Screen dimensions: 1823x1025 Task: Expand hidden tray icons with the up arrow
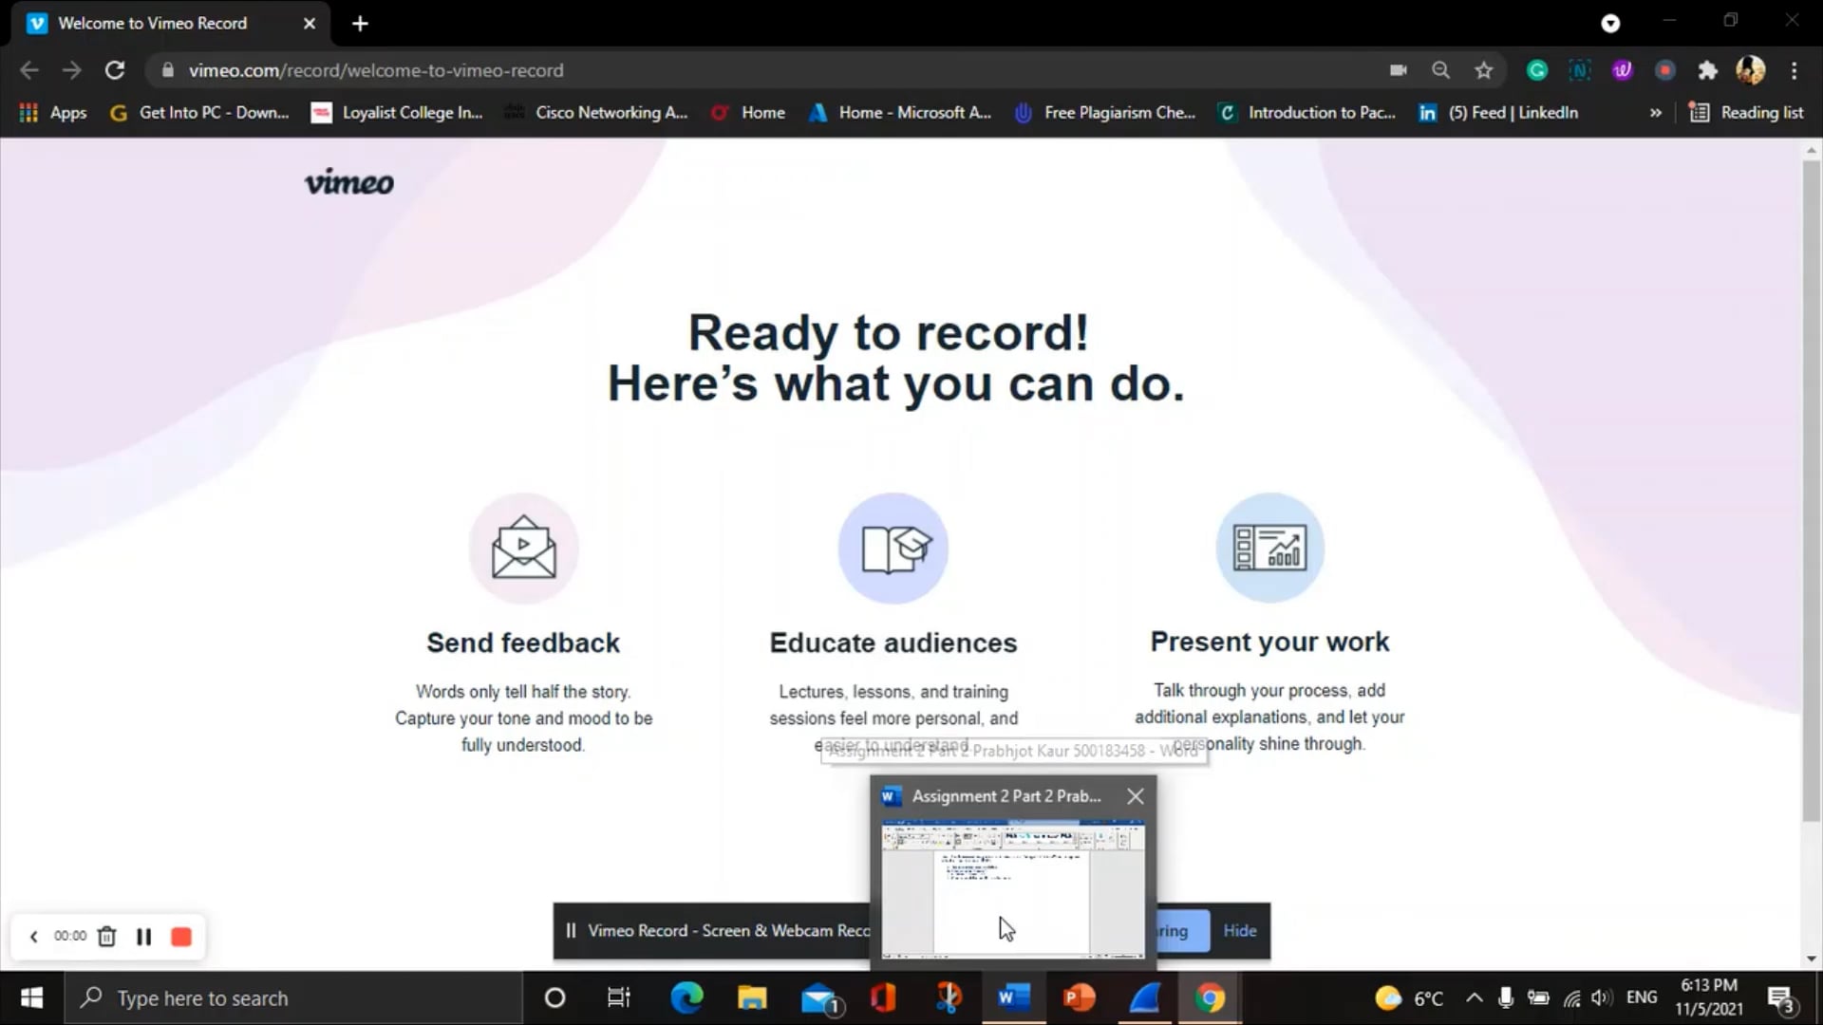tap(1475, 997)
